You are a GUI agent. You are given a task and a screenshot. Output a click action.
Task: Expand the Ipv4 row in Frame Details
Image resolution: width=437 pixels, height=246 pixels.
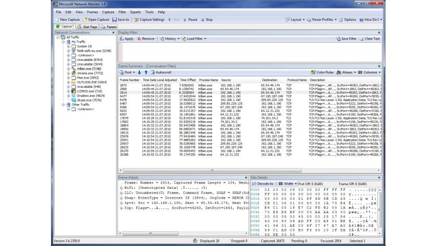[122, 203]
